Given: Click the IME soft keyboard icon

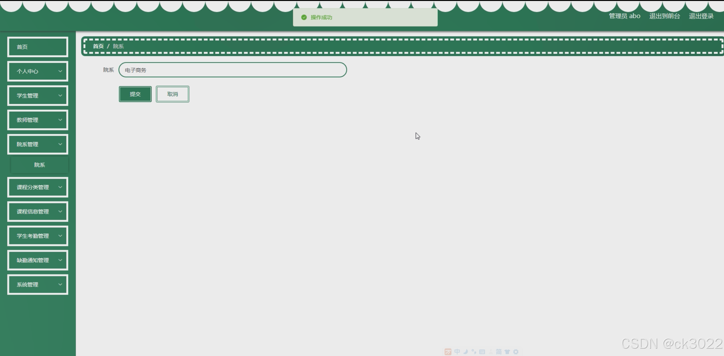Looking at the screenshot, I should pyautogui.click(x=482, y=352).
